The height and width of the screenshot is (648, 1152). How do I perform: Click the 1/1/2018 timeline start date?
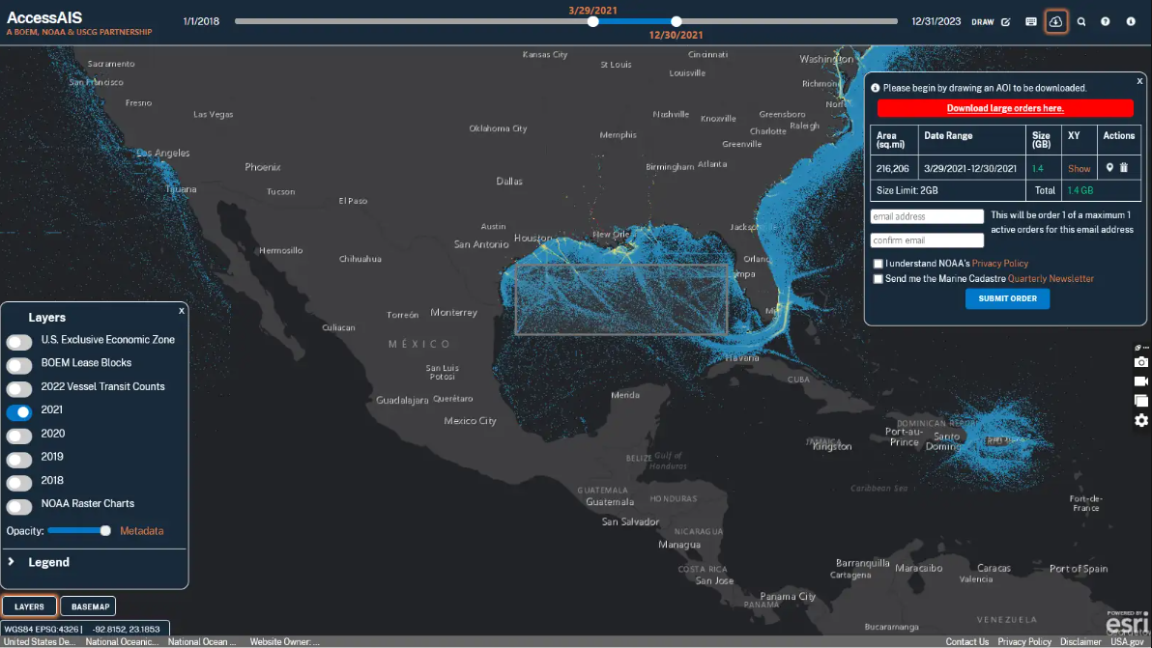[201, 22]
